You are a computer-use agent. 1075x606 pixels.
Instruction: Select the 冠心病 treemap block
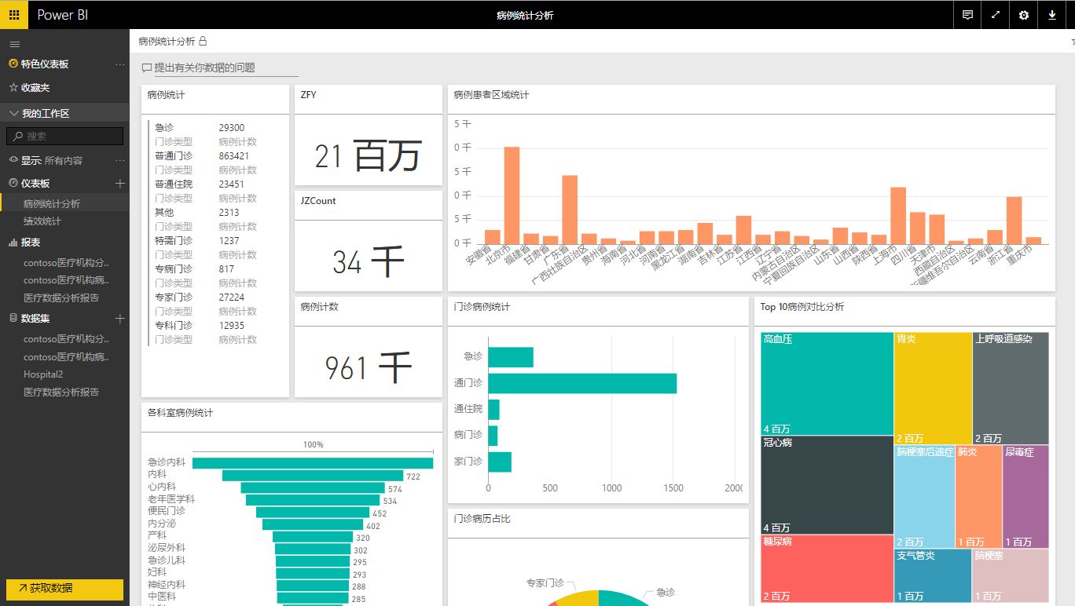pos(827,485)
